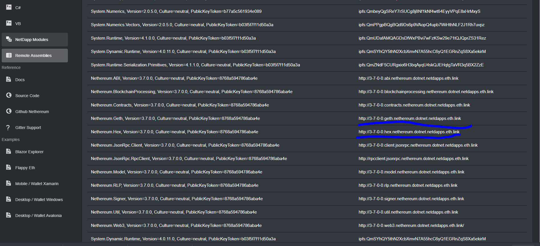
Task: Open the Blazor Explorer example
Action: (35, 152)
